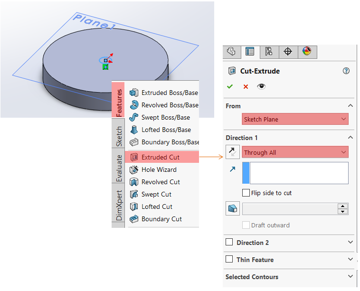Open the ConfigurationManager tab
Viewport: 360px width, 291px height.
(269, 52)
